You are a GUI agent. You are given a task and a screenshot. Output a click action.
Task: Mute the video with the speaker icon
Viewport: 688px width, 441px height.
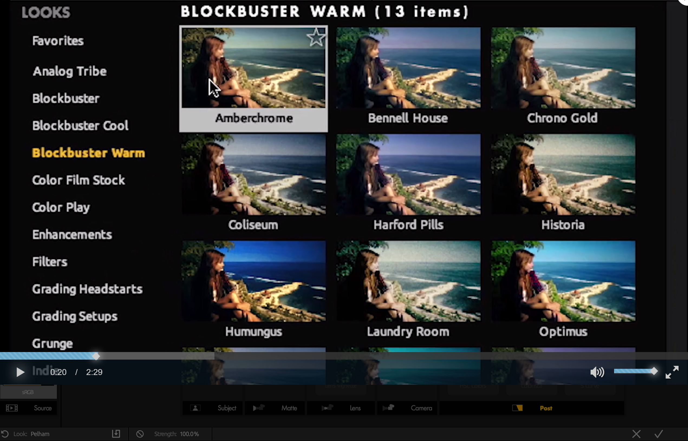tap(597, 372)
